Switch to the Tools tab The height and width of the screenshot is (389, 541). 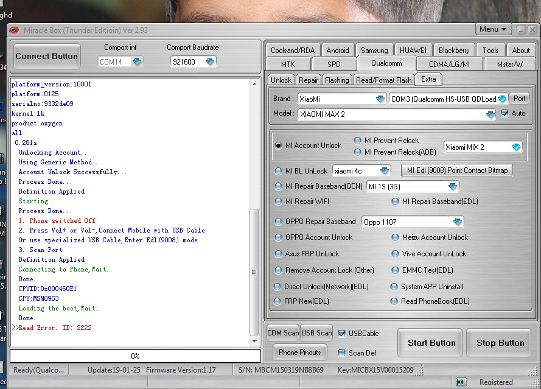point(490,51)
